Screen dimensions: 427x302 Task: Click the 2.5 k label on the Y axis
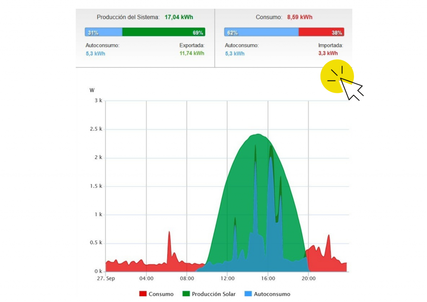tap(96, 129)
